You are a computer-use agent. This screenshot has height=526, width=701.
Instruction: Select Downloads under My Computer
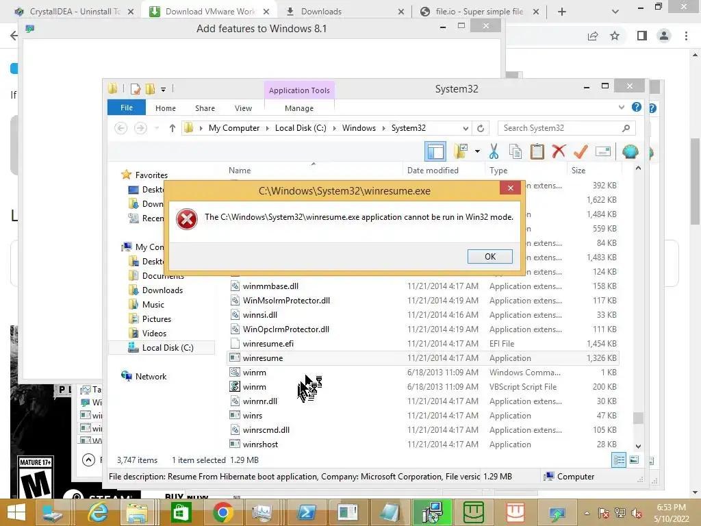(162, 290)
